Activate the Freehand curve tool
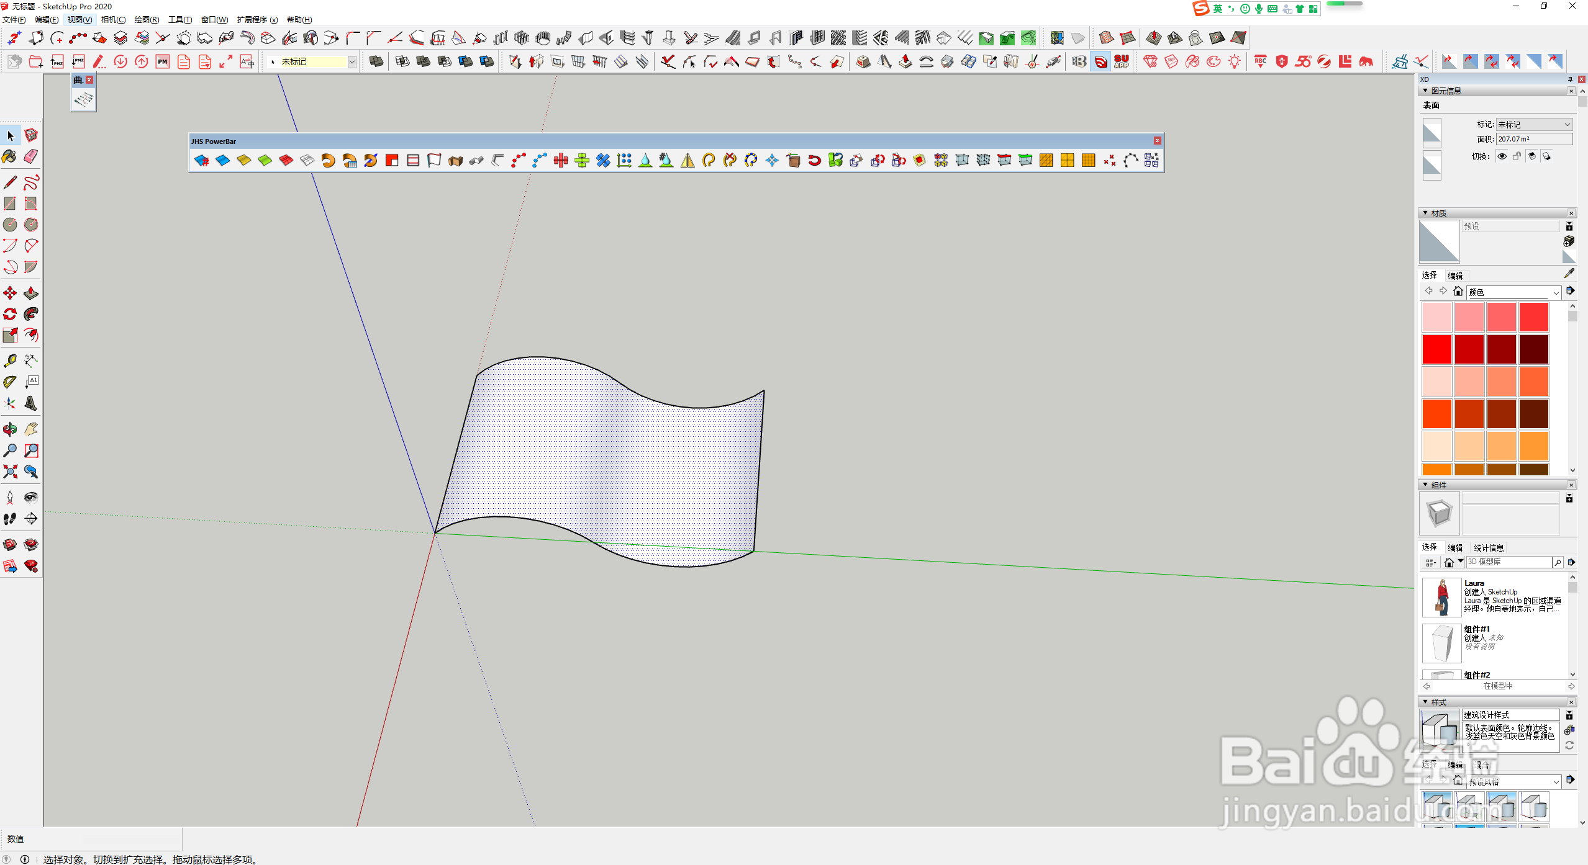The height and width of the screenshot is (865, 1588). [x=31, y=182]
